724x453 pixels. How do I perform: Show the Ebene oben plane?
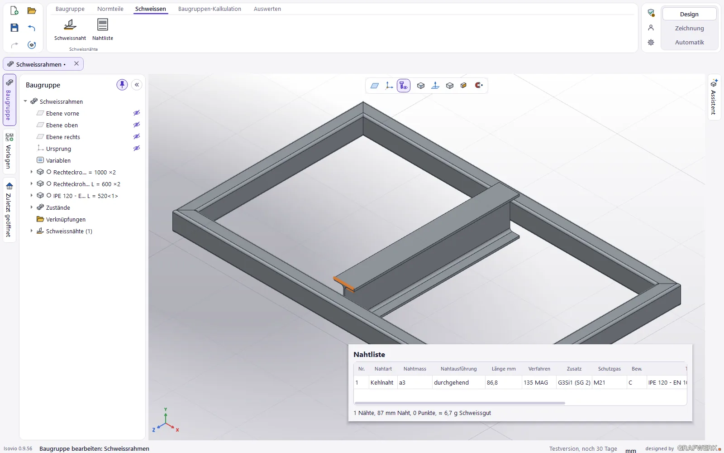[137, 125]
